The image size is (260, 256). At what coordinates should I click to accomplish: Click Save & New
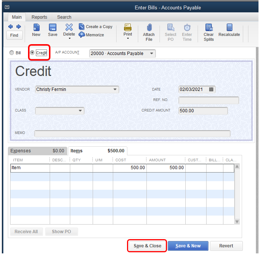pyautogui.click(x=188, y=246)
